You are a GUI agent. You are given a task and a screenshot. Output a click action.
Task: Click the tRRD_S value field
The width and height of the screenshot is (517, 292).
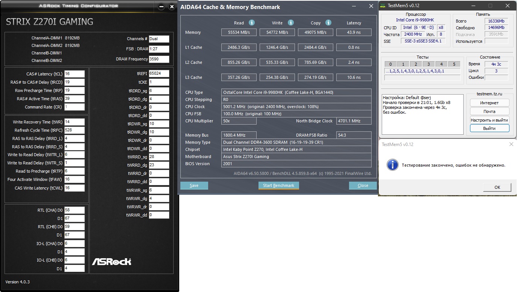click(x=74, y=147)
